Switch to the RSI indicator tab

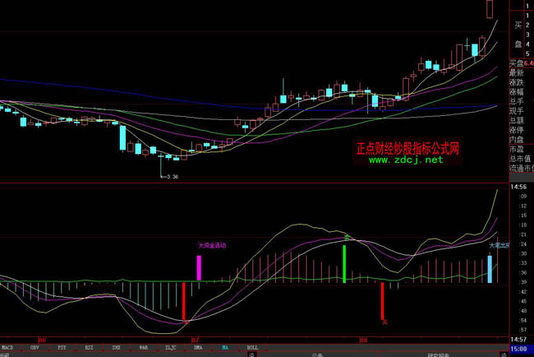[89, 348]
